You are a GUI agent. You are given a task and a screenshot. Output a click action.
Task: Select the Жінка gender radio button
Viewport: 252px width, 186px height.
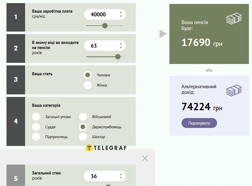(x=88, y=85)
